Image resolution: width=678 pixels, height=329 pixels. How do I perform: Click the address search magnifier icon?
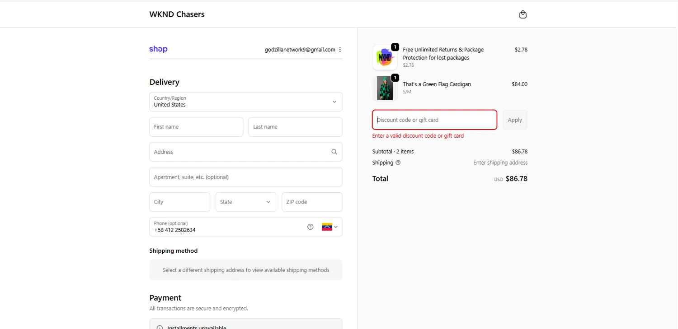pyautogui.click(x=334, y=152)
